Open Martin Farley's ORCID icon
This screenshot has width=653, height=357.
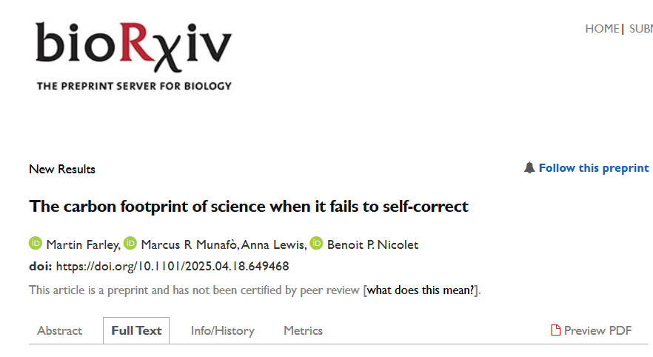[36, 243]
